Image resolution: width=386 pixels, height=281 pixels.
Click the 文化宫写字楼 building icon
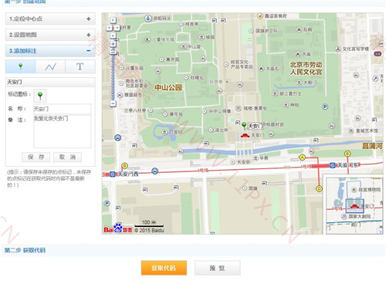pos(338,49)
